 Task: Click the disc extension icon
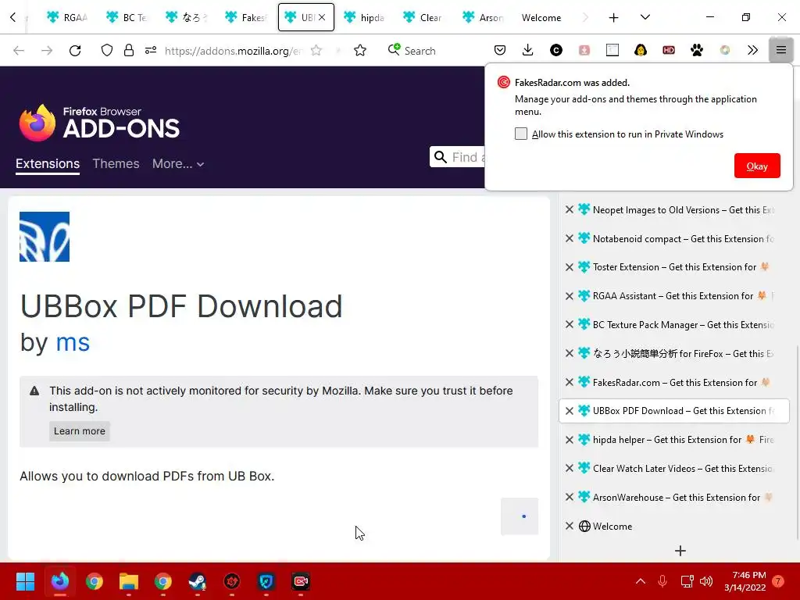pyautogui.click(x=724, y=50)
